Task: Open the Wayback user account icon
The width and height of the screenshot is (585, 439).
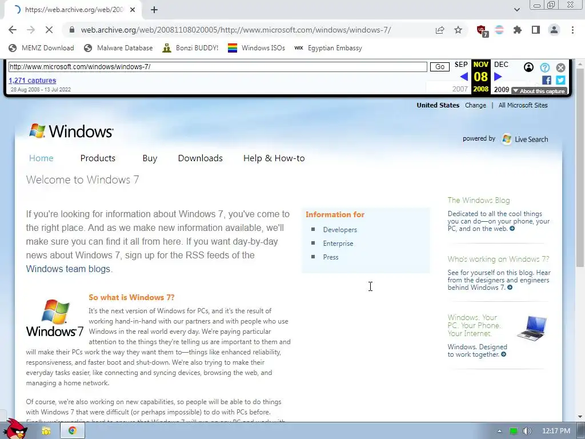Action: (x=528, y=67)
